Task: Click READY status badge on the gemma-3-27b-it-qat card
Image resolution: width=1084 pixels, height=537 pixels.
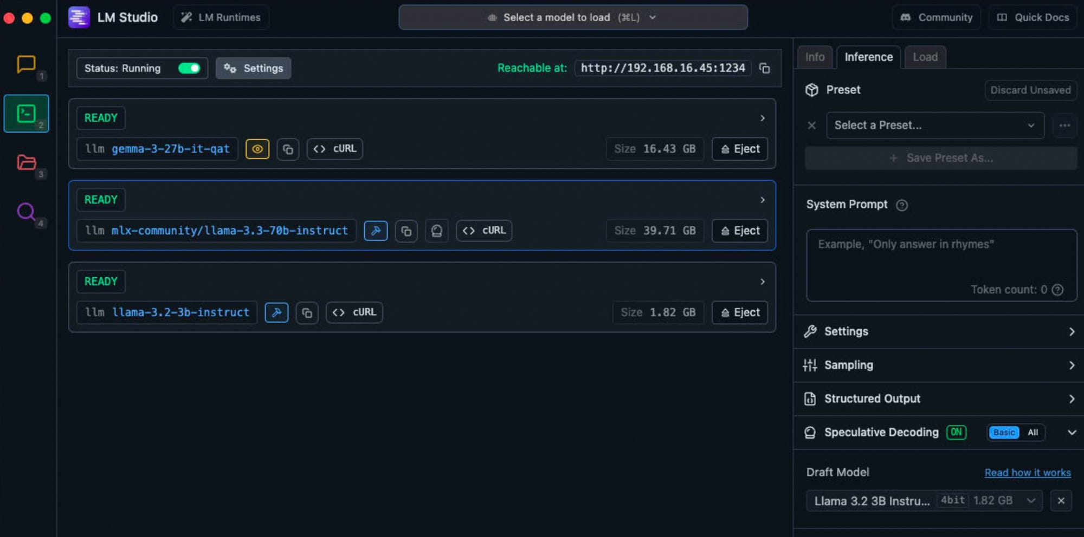Action: (101, 118)
